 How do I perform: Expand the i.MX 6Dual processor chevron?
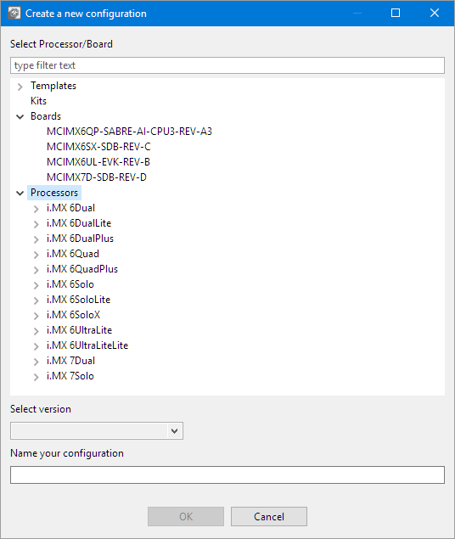pos(37,209)
